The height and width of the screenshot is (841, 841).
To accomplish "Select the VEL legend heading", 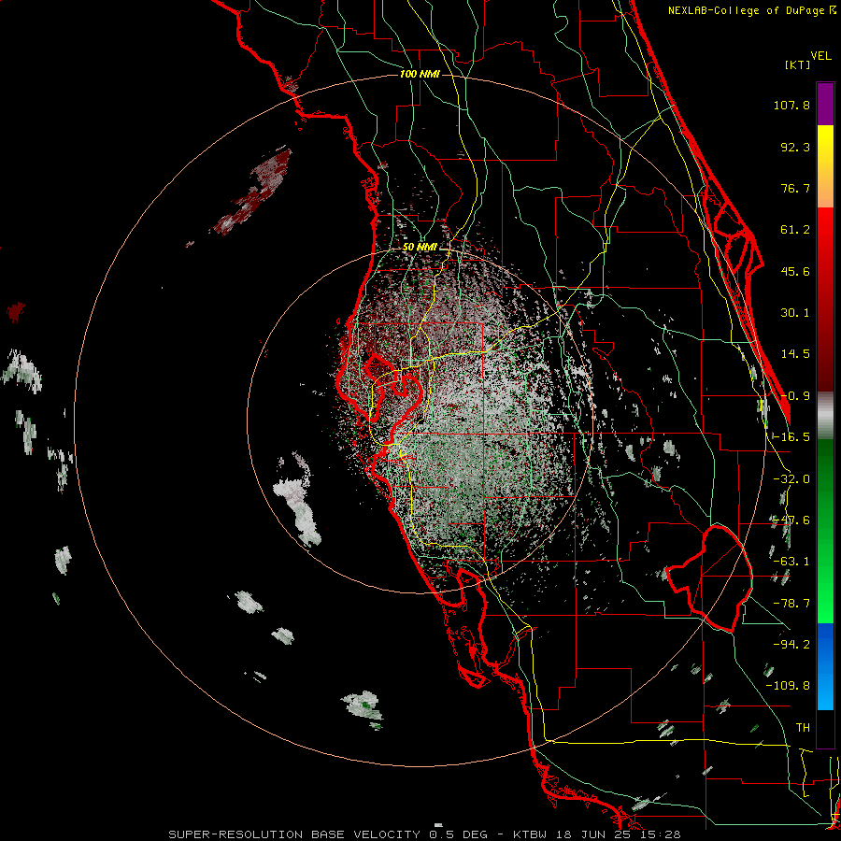I will 821,56.
